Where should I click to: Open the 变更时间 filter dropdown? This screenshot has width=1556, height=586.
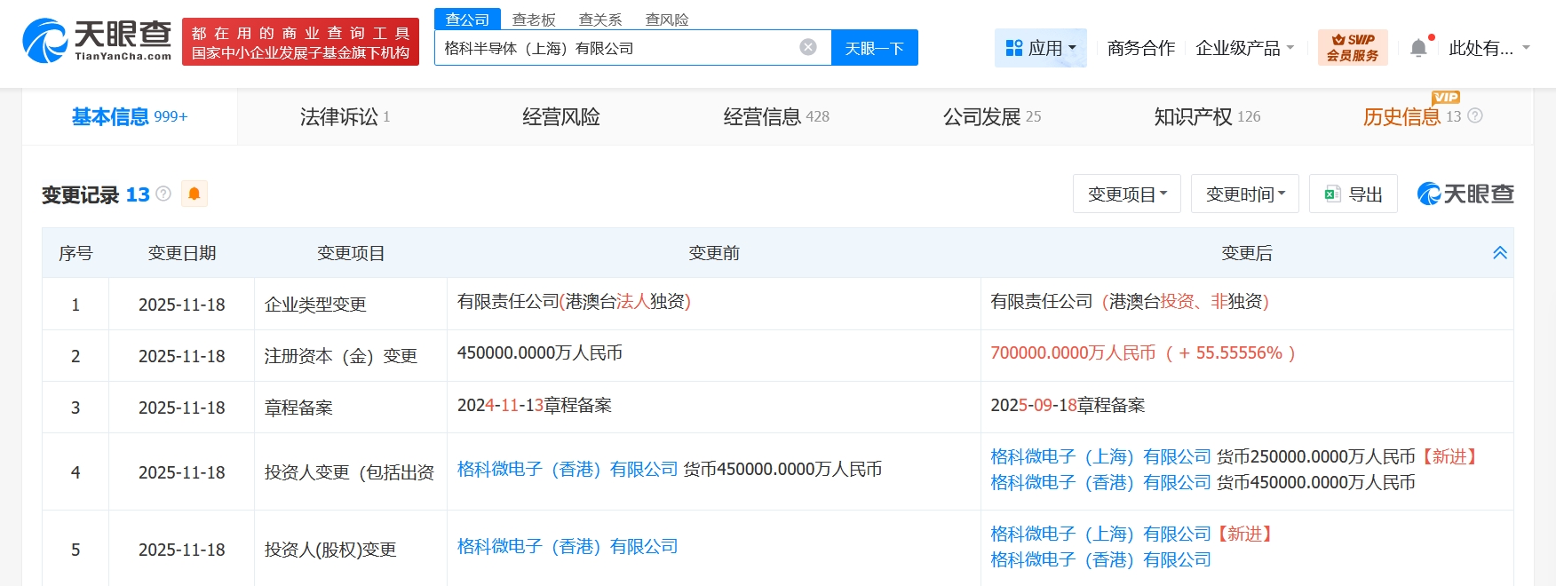tap(1244, 194)
